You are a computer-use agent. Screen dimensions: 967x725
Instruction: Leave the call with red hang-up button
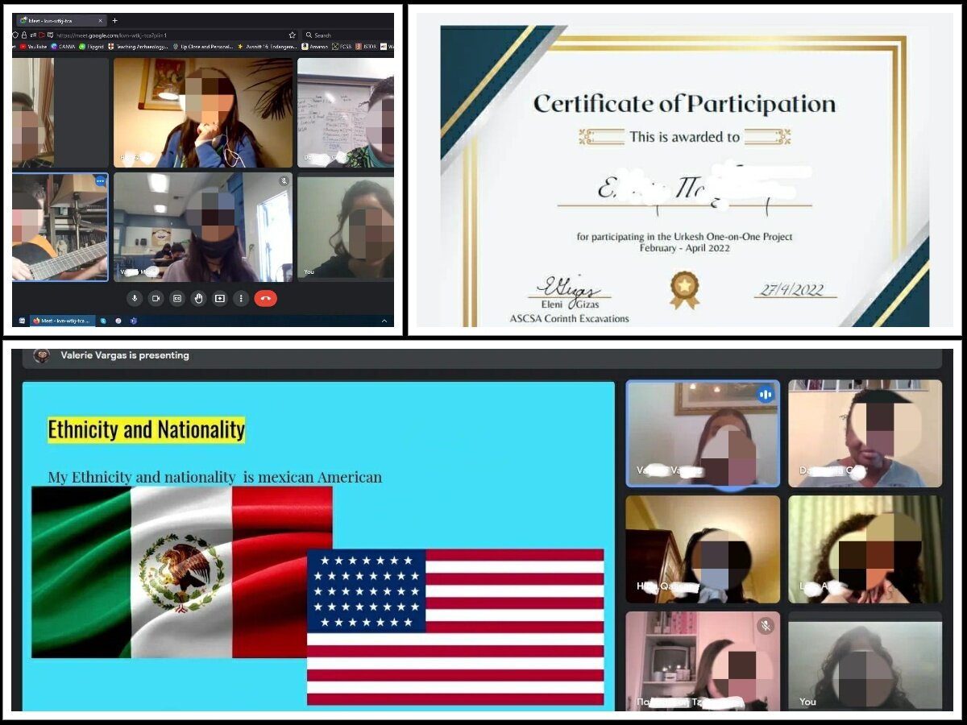tap(266, 298)
